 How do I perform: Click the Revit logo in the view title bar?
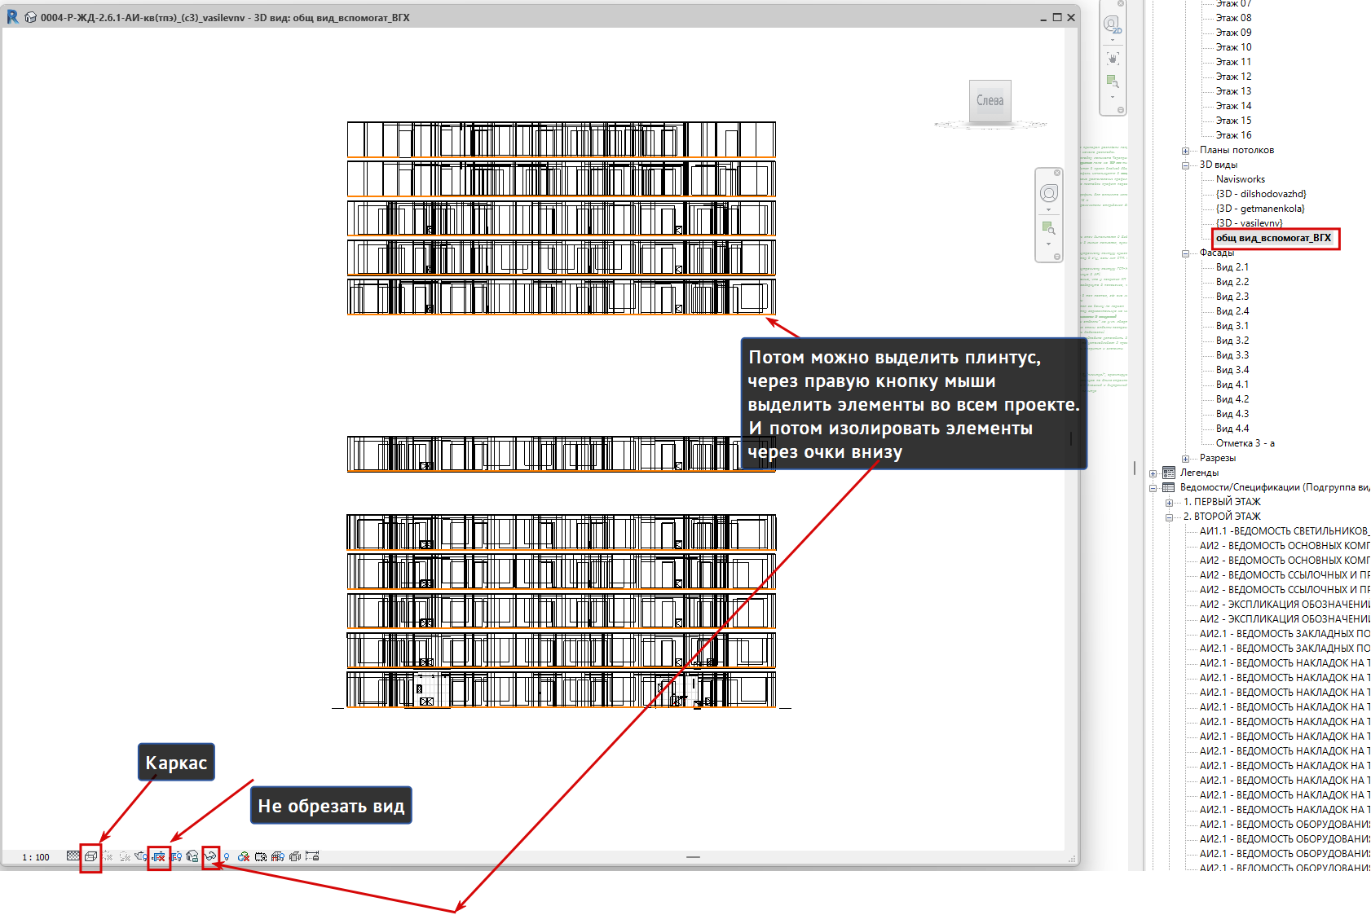coord(12,17)
